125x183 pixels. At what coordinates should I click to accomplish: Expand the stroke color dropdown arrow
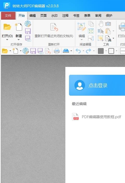(x=116, y=51)
